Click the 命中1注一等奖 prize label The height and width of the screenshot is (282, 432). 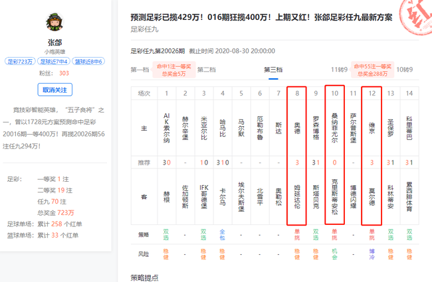pyautogui.click(x=174, y=70)
